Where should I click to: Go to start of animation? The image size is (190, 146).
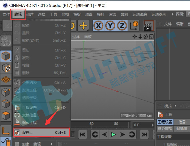click(x=83, y=134)
